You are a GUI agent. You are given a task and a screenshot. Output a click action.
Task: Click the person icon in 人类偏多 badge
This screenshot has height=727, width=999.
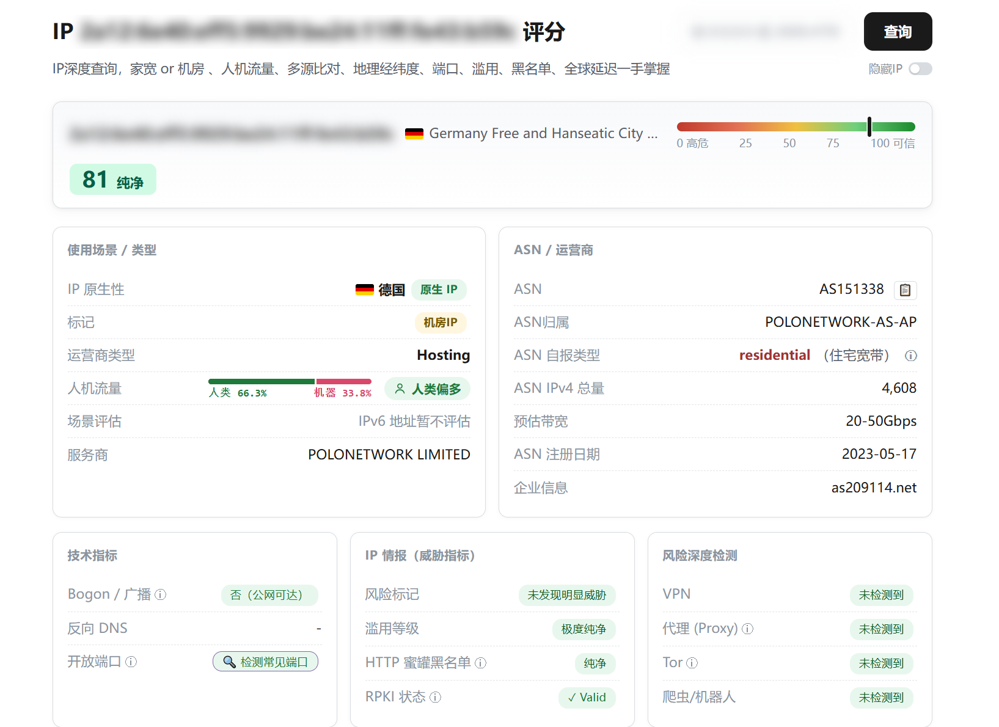[400, 389]
